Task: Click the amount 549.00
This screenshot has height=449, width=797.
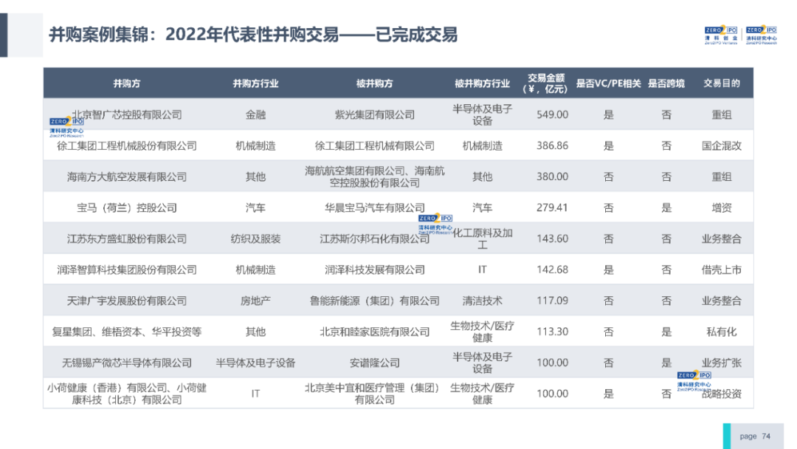Action: [553, 115]
